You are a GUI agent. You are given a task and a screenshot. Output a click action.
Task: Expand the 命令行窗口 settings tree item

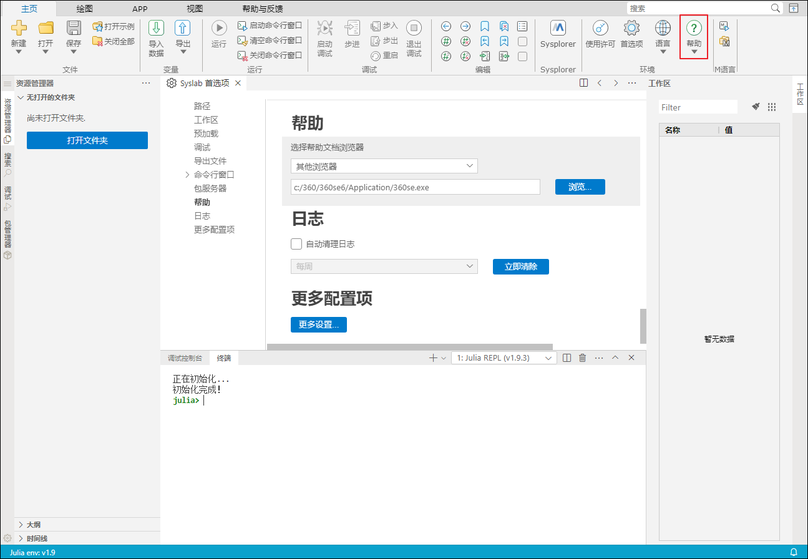(188, 175)
